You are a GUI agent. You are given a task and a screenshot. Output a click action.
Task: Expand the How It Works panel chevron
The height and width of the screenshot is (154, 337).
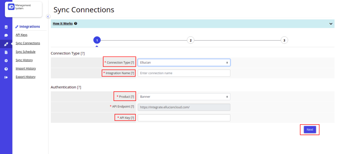click(x=331, y=24)
